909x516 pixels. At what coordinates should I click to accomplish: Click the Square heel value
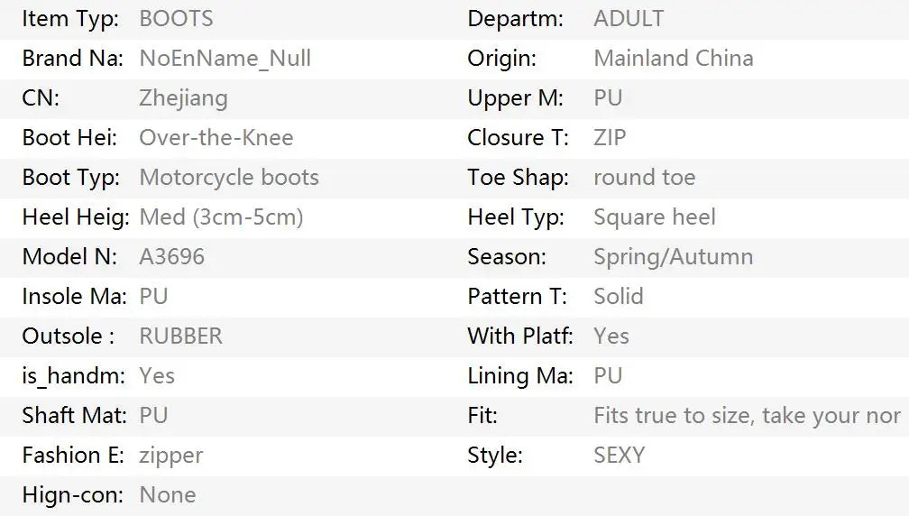[x=655, y=217]
